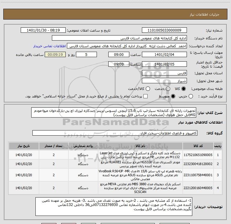Image resolution: width=231 pixels, height=224 pixels.
Task: Click the response deadline date 1401/02/04
Action: point(164,54)
